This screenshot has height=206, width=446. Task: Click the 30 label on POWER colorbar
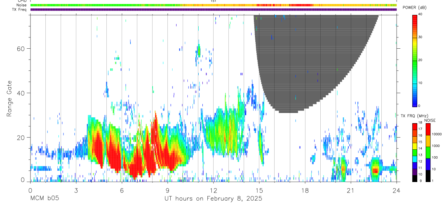(421, 37)
